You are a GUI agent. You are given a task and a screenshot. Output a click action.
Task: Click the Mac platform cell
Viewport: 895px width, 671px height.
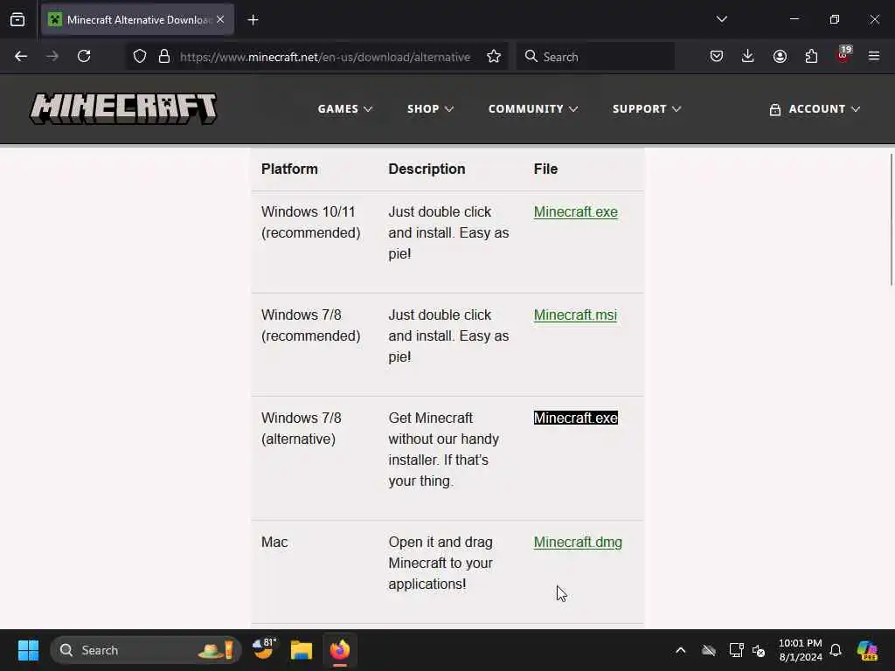coord(274,542)
